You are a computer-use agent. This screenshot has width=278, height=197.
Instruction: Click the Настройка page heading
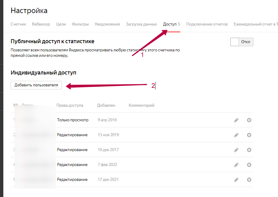click(x=29, y=11)
